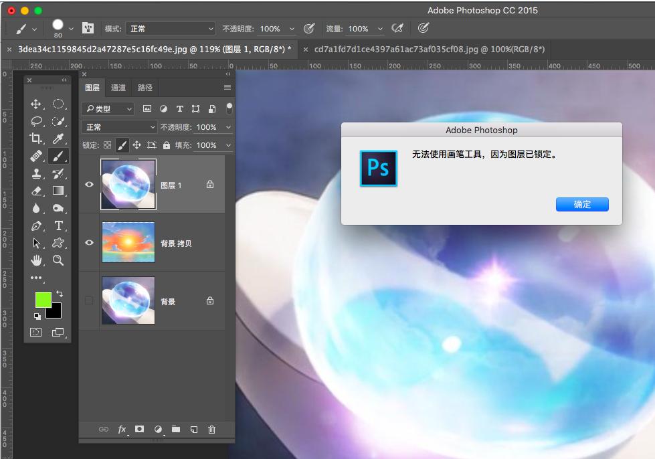
Task: Hide the 图层 1 layer
Action: point(89,185)
